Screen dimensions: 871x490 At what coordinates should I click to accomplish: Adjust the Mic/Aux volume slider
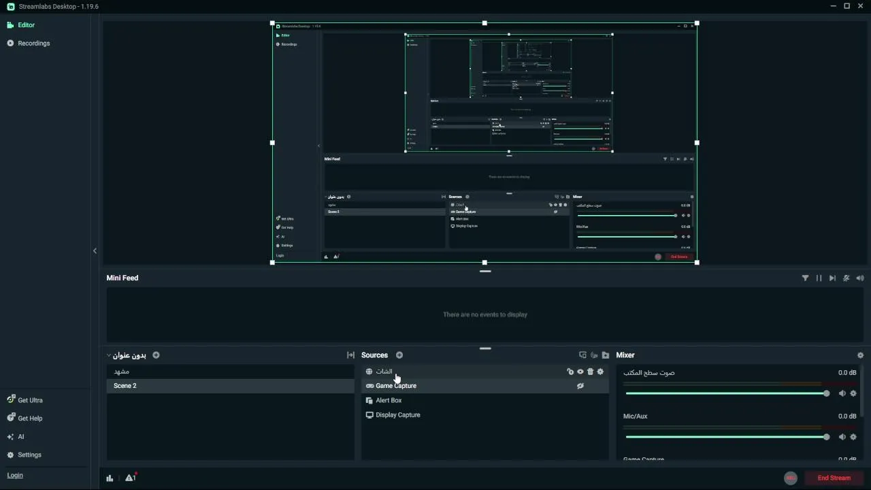726,437
